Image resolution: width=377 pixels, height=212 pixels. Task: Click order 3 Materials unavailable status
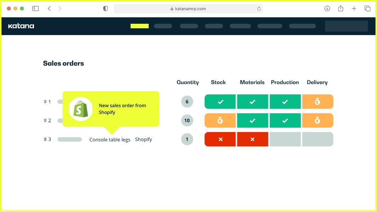point(252,139)
